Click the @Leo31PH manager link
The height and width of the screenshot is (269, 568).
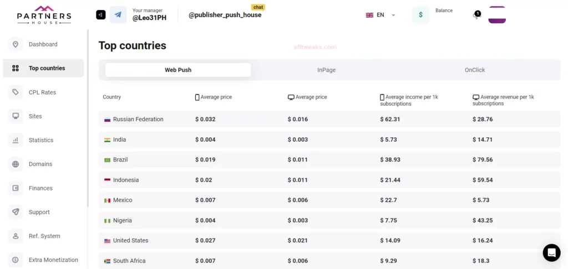(149, 18)
